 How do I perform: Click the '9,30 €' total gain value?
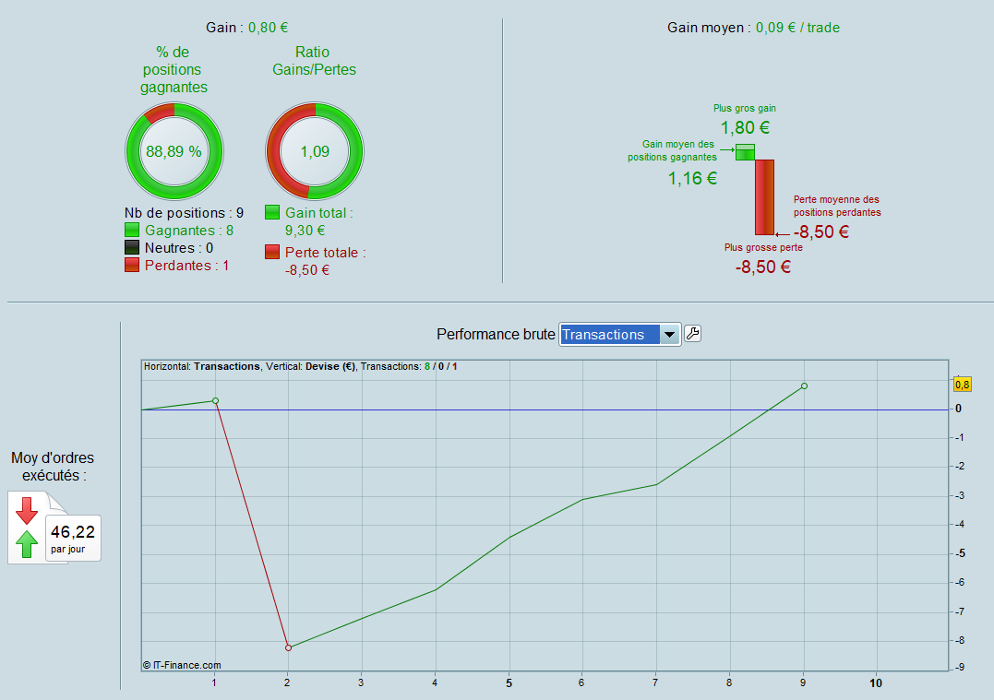(305, 231)
